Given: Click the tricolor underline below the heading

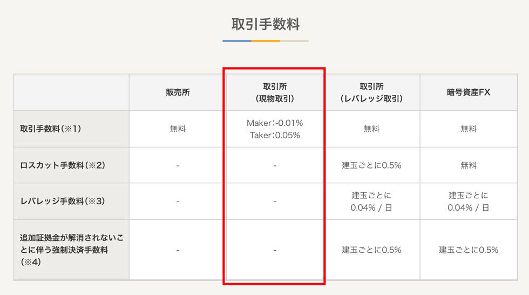Looking at the screenshot, I should 265,41.
